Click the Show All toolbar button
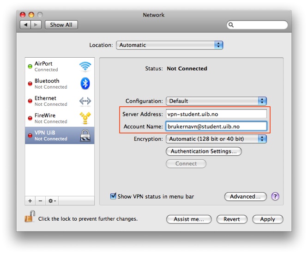This screenshot has height=254, width=308. (61, 25)
